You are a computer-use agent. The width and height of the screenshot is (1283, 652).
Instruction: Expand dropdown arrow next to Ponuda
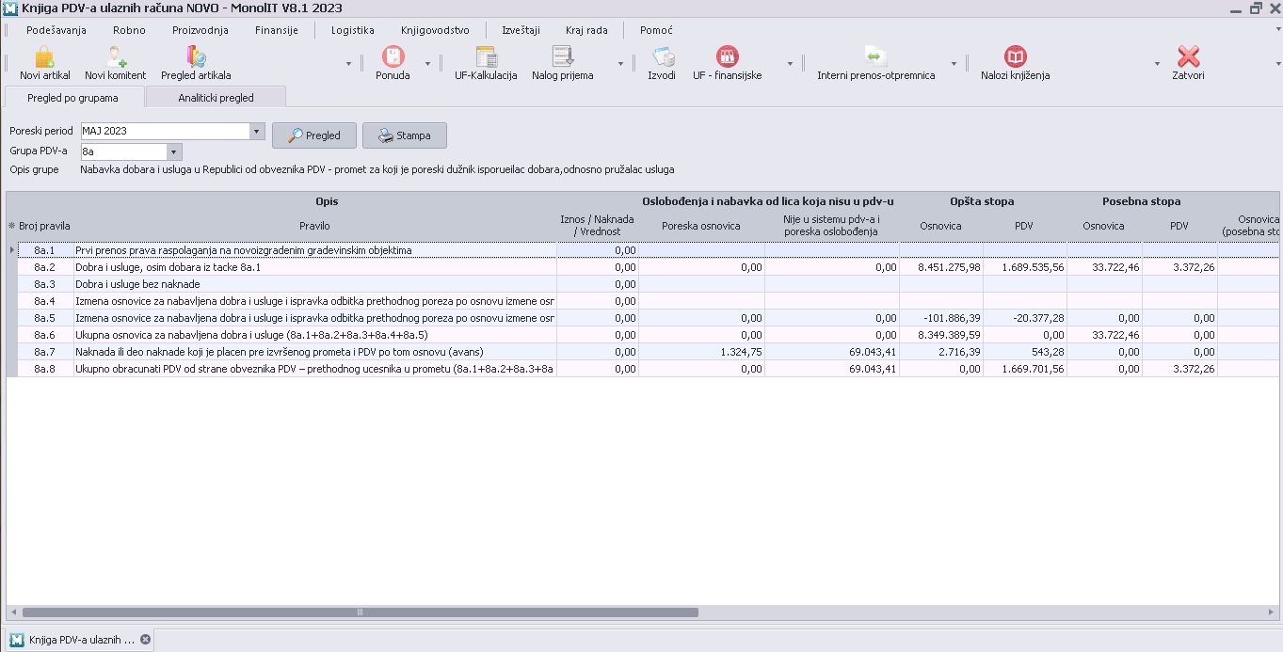click(427, 64)
